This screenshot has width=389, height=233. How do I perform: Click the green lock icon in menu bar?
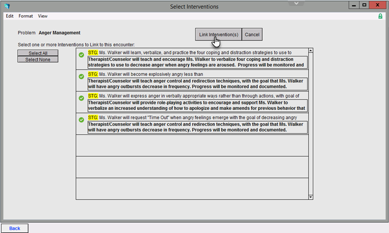pyautogui.click(x=380, y=16)
